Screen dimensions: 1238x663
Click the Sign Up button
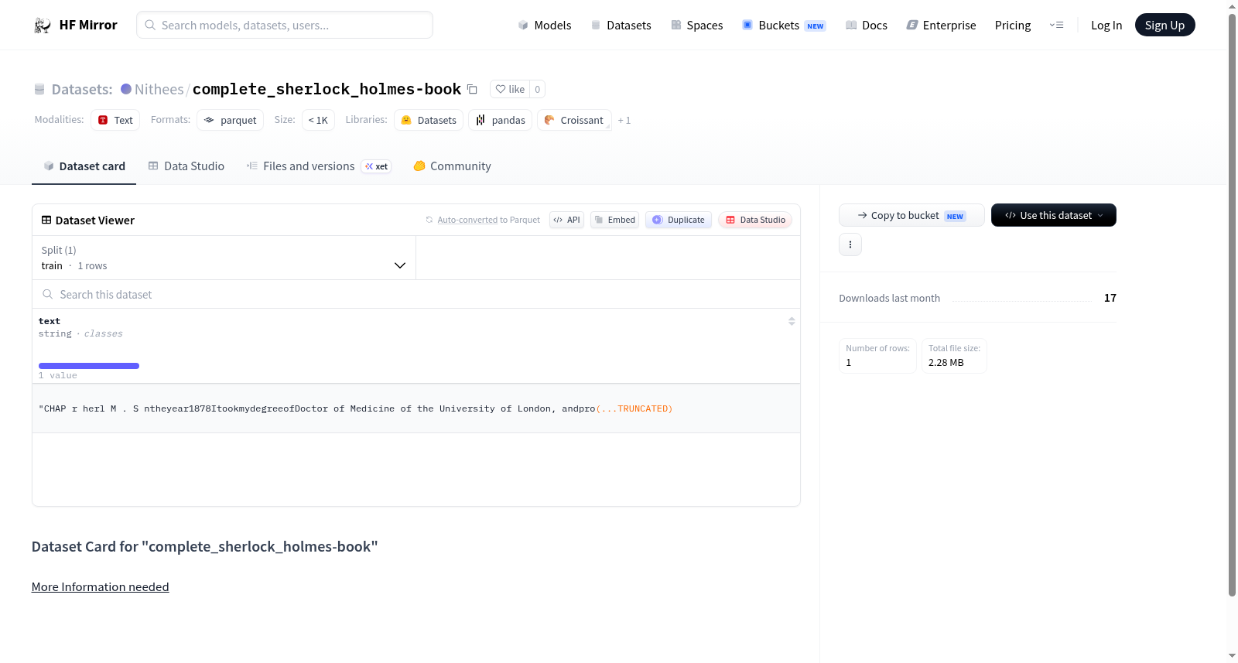(x=1165, y=25)
